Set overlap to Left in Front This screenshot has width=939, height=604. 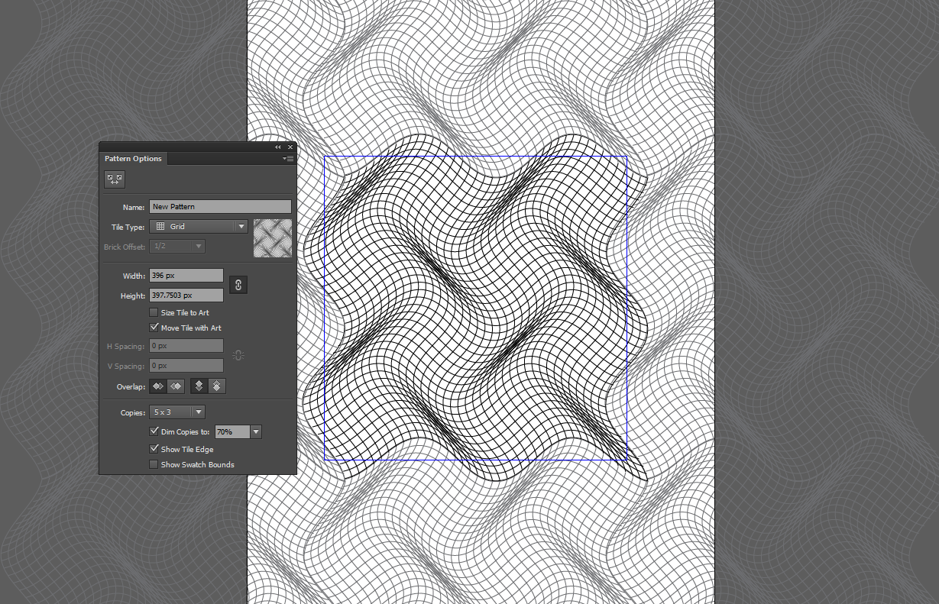(157, 386)
